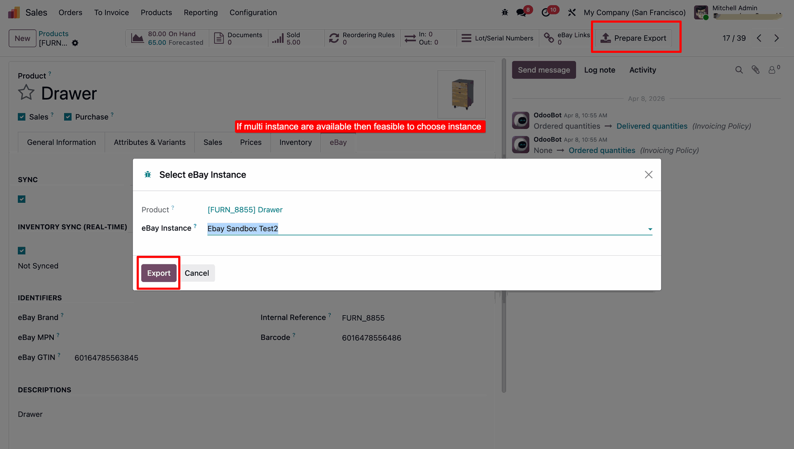This screenshot has width=794, height=449.
Task: Click the Not Synced status text
Action: (38, 266)
